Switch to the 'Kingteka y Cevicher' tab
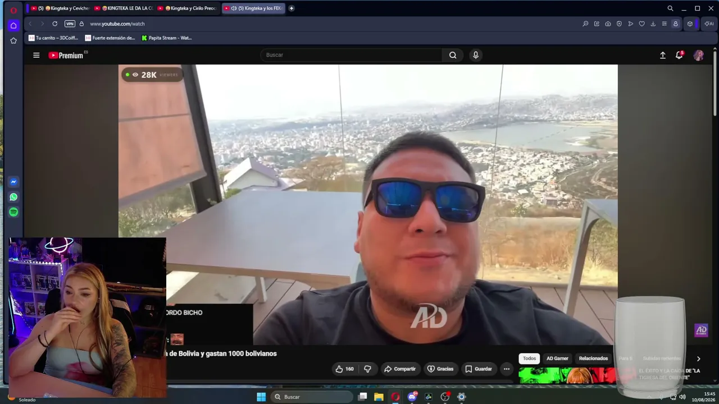The width and height of the screenshot is (719, 404). [60, 8]
